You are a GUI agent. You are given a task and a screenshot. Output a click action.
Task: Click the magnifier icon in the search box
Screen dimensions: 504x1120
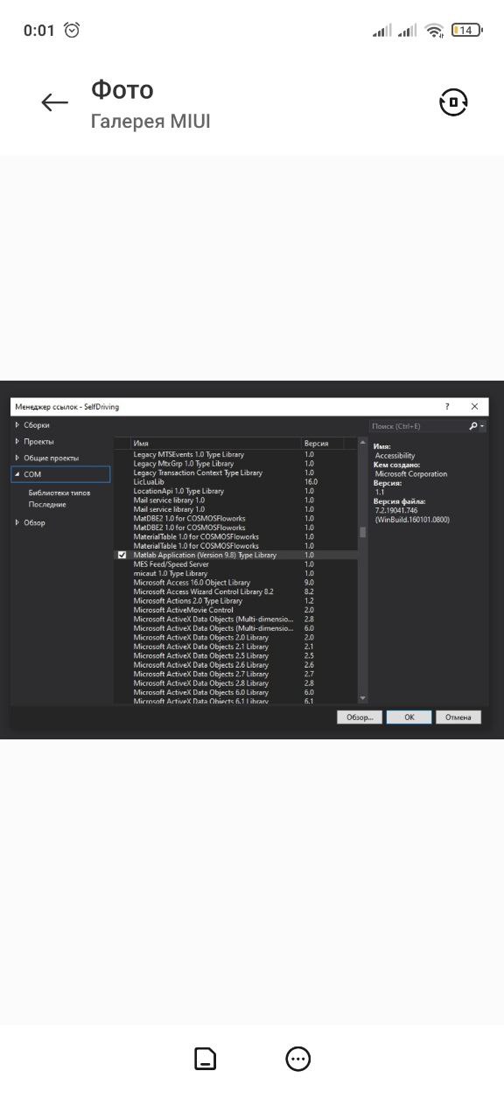click(473, 426)
